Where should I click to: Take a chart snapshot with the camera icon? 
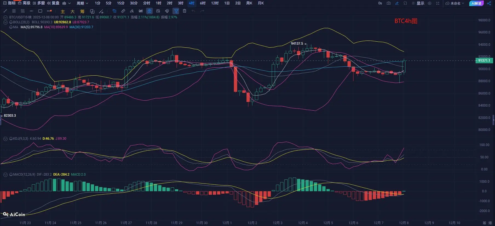[x=388, y=3]
